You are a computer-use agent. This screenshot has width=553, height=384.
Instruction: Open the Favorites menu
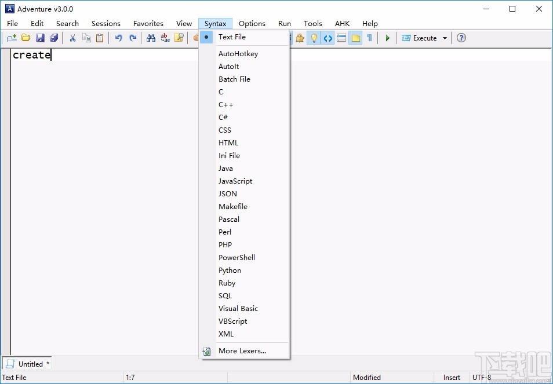point(148,24)
